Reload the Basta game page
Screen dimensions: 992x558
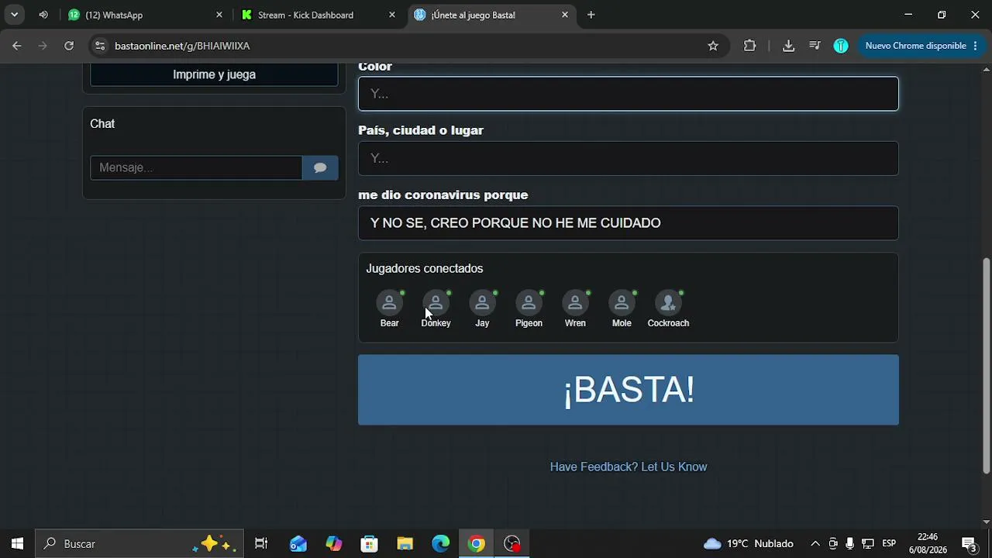tap(69, 46)
